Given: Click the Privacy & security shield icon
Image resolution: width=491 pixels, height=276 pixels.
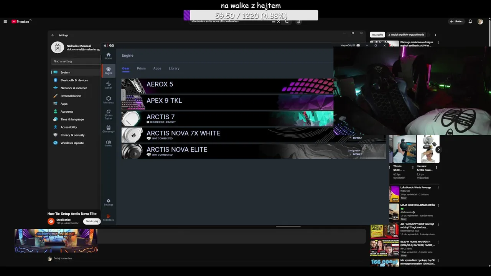Looking at the screenshot, I should tap(56, 135).
